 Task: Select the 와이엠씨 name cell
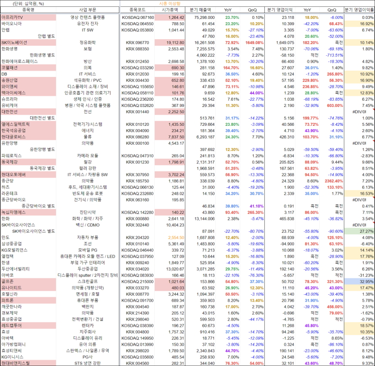tap(28, 86)
